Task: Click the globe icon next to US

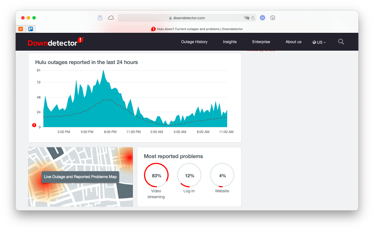Action: tap(314, 42)
